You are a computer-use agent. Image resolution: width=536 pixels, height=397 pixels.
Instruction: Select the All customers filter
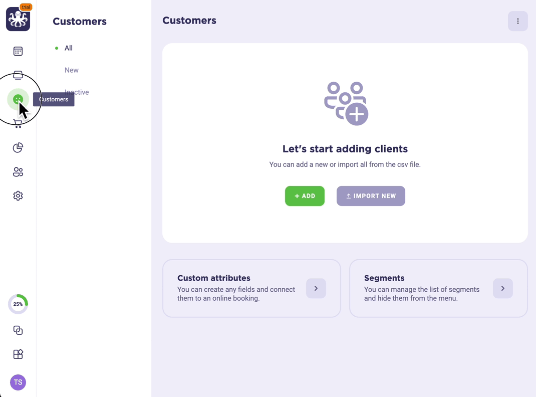[68, 48]
